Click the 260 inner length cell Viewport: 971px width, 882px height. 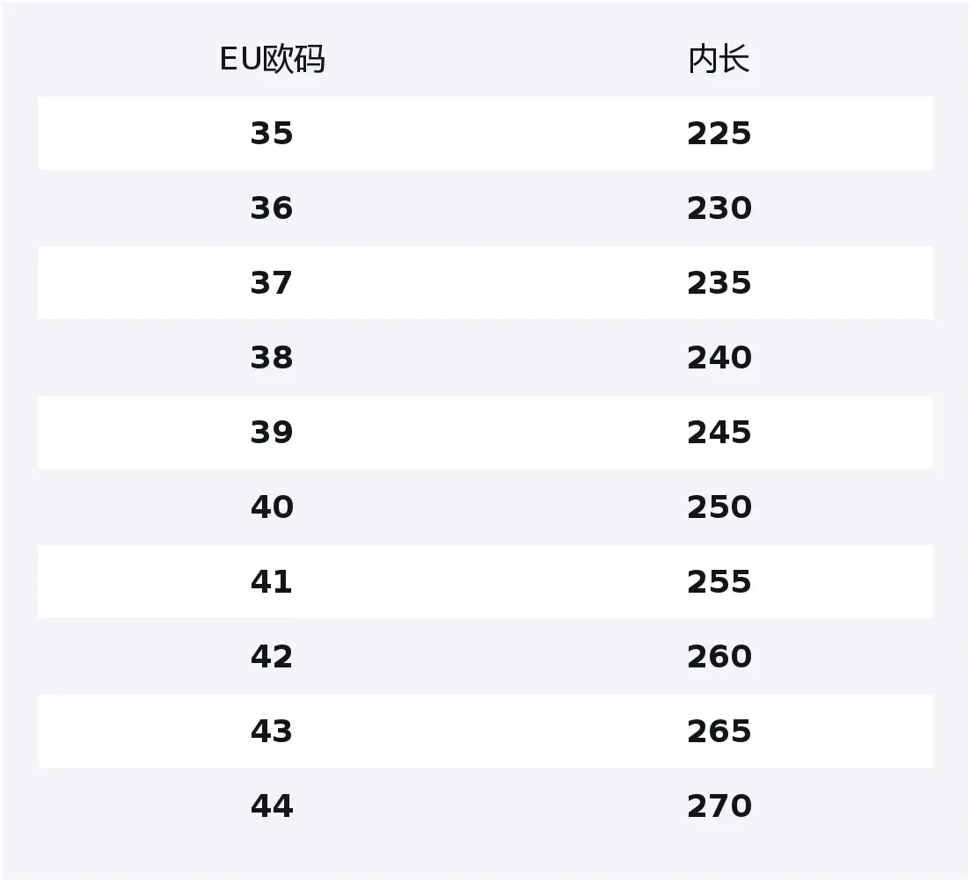point(719,657)
